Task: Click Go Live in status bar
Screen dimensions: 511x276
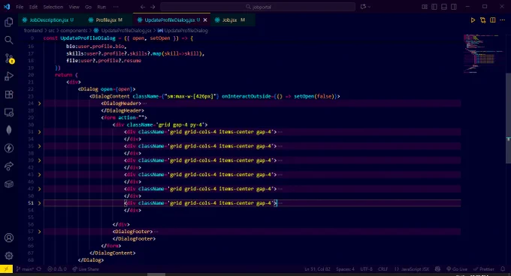Action: (x=457, y=269)
